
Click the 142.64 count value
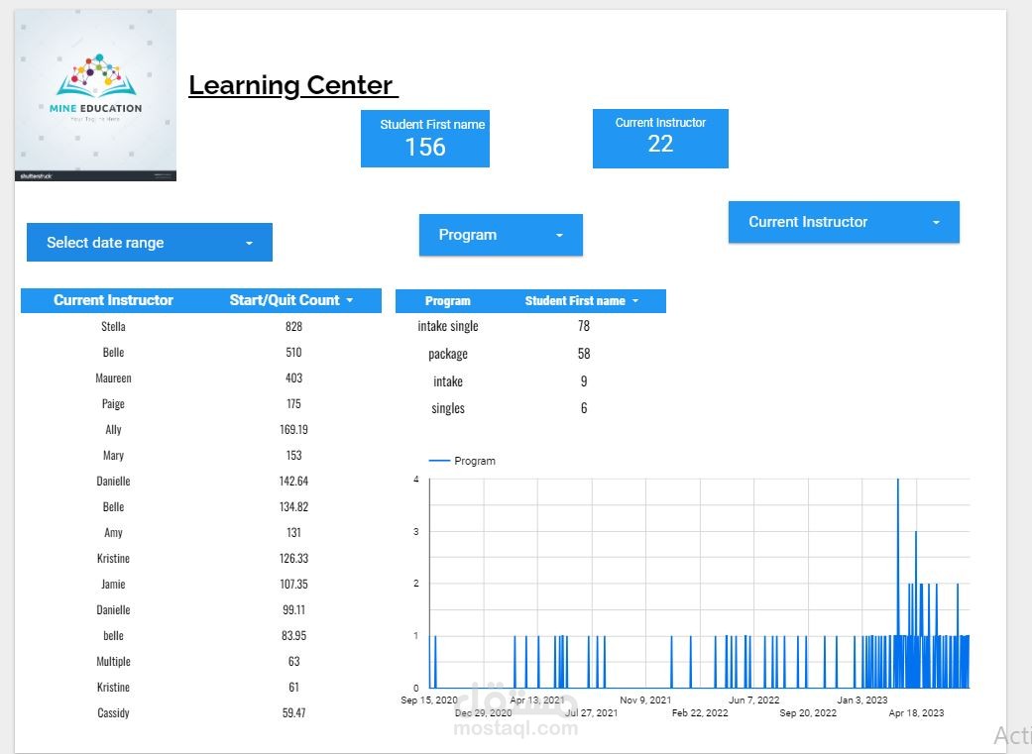click(x=293, y=481)
